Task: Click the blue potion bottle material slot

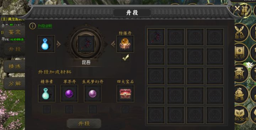Action: (46, 44)
